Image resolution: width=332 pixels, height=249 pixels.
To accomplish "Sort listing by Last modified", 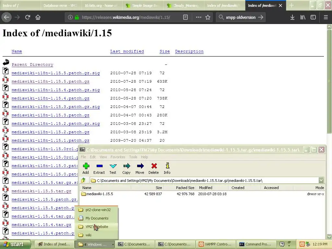I will tap(127, 51).
